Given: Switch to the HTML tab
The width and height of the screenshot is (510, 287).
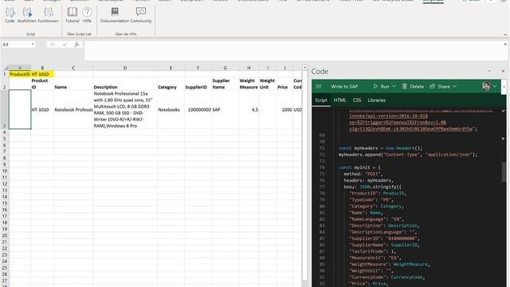Looking at the screenshot, I should (340, 100).
